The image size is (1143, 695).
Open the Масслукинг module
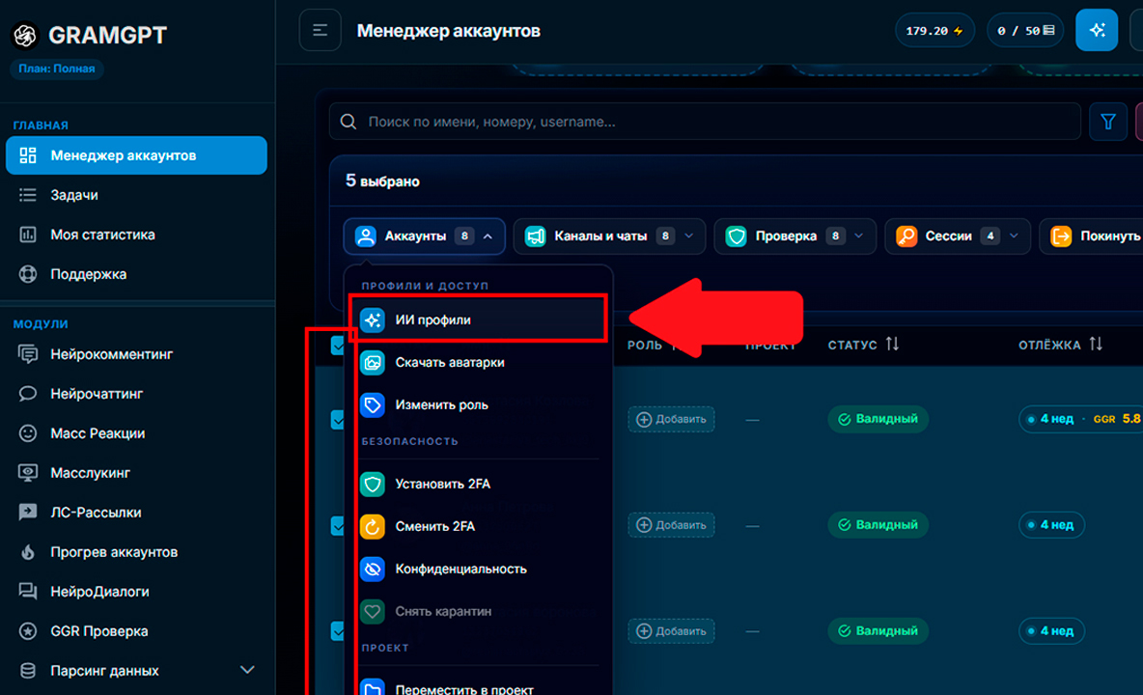coord(136,473)
